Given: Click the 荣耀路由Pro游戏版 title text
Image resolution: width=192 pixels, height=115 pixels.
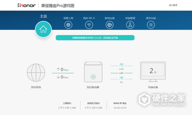Looking at the screenshot, I should pos(58,6).
